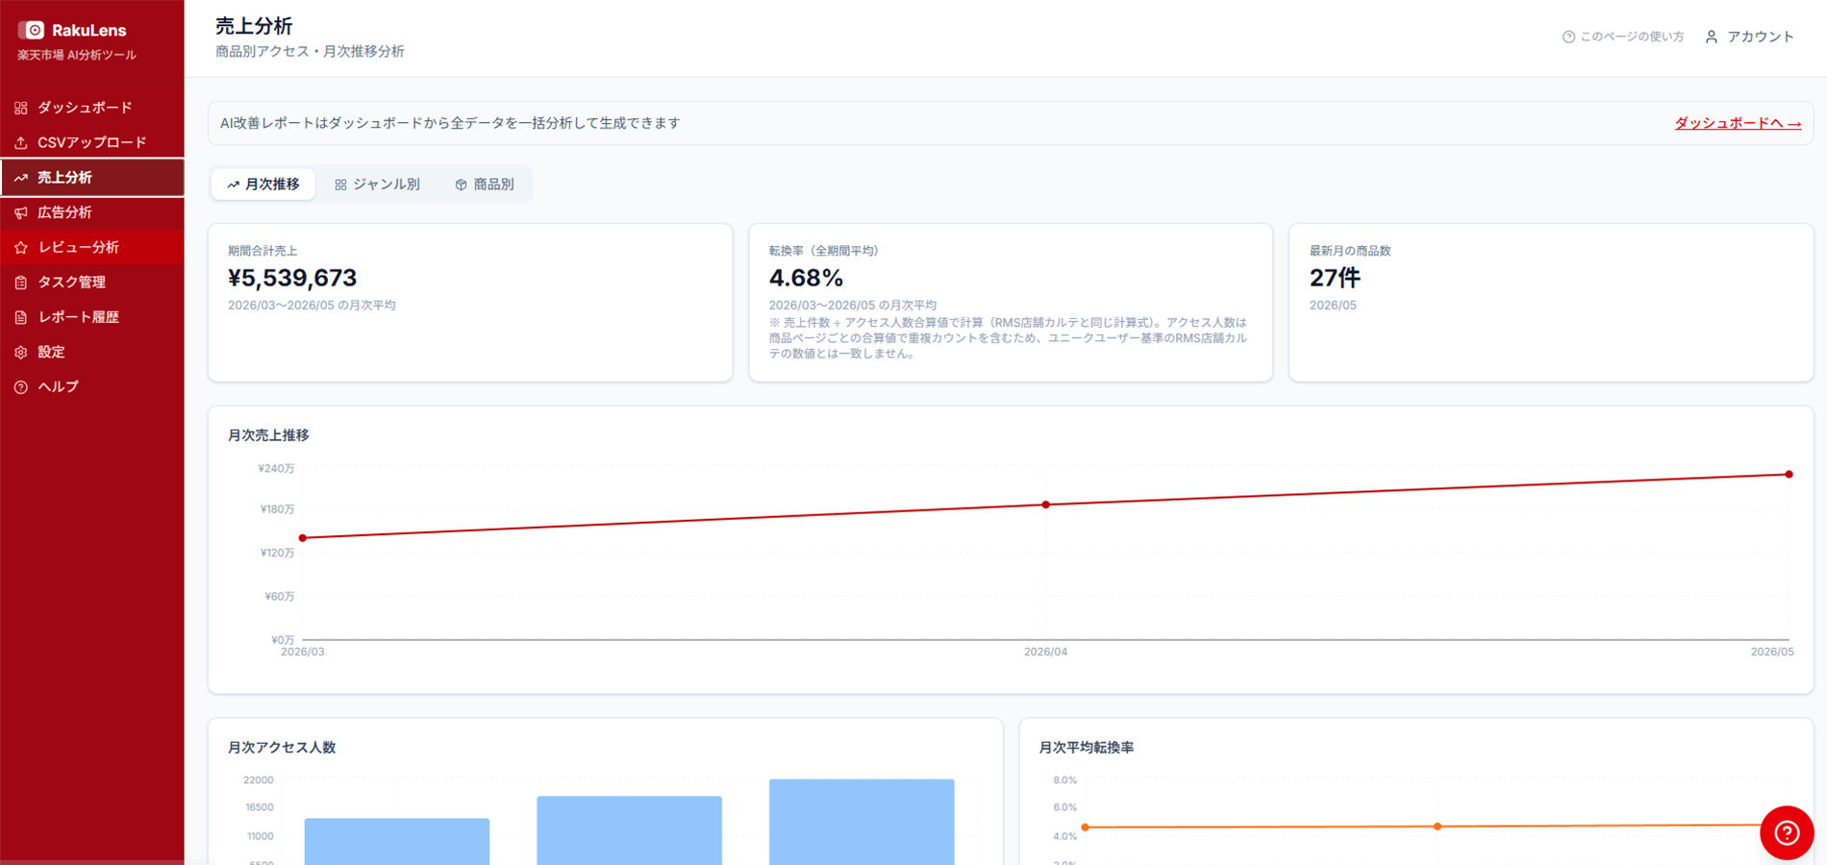1827x865 pixels.
Task: Click the first bar in 月次アクセス人数 chart
Action: [397, 841]
